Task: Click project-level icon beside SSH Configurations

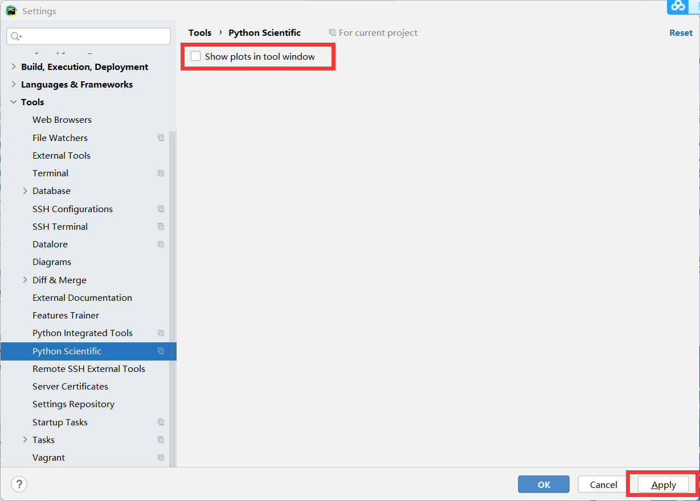Action: point(161,209)
